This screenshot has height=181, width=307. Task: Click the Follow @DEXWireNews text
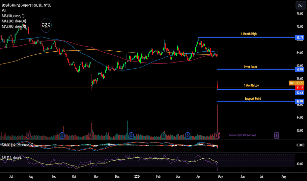(x=242, y=135)
